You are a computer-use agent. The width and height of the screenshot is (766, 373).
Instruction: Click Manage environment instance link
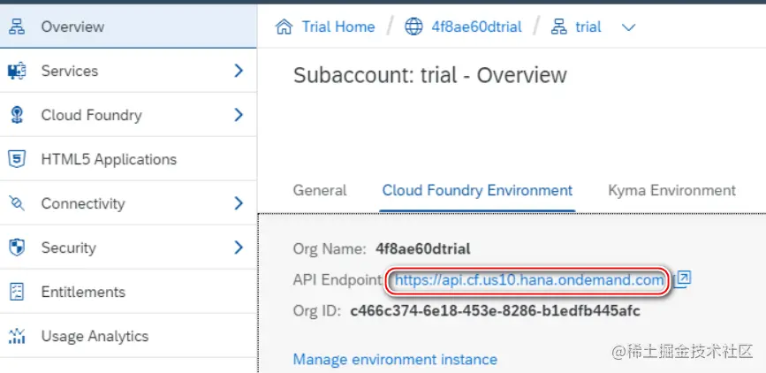[395, 360]
